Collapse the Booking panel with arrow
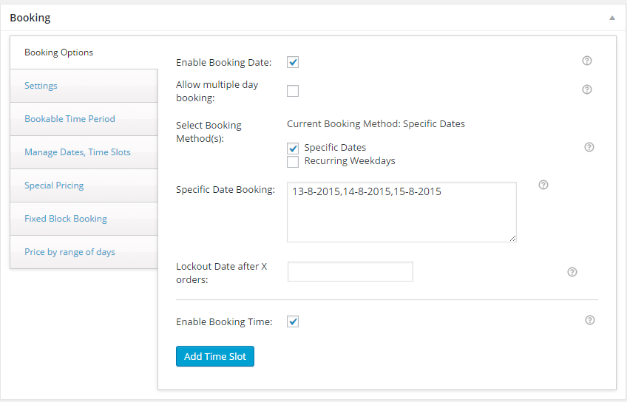This screenshot has height=402, width=627. [x=611, y=18]
